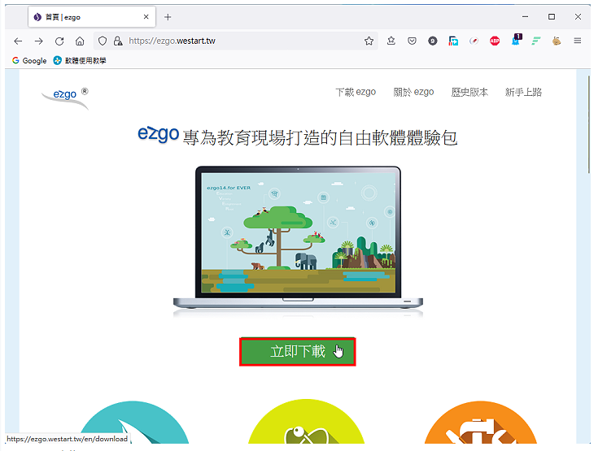This screenshot has height=451, width=607.
Task: Open the Google bookmark
Action: pos(29,61)
